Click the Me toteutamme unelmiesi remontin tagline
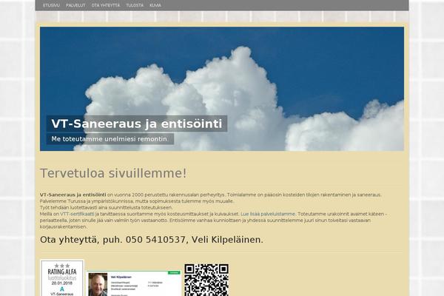 [110, 139]
